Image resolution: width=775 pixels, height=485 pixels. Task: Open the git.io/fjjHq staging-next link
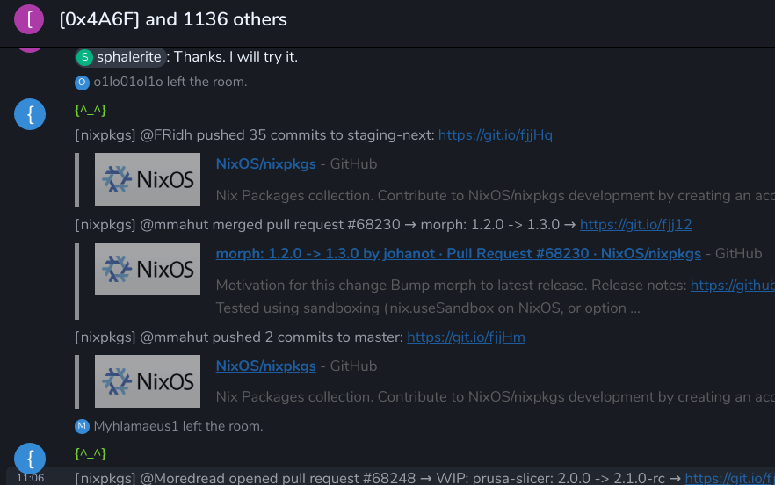495,135
